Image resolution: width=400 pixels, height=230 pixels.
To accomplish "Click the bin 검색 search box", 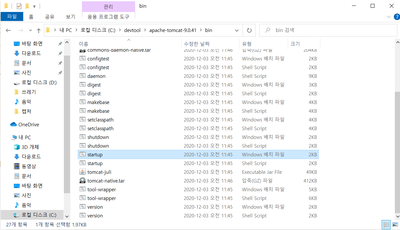I will pos(328,30).
